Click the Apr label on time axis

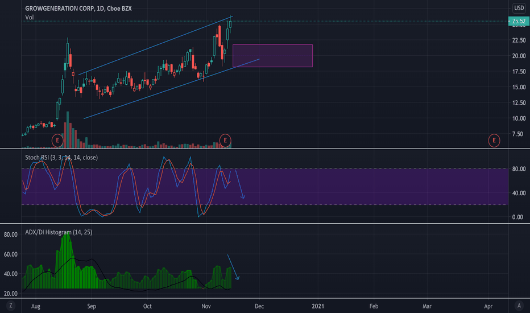pos(488,306)
